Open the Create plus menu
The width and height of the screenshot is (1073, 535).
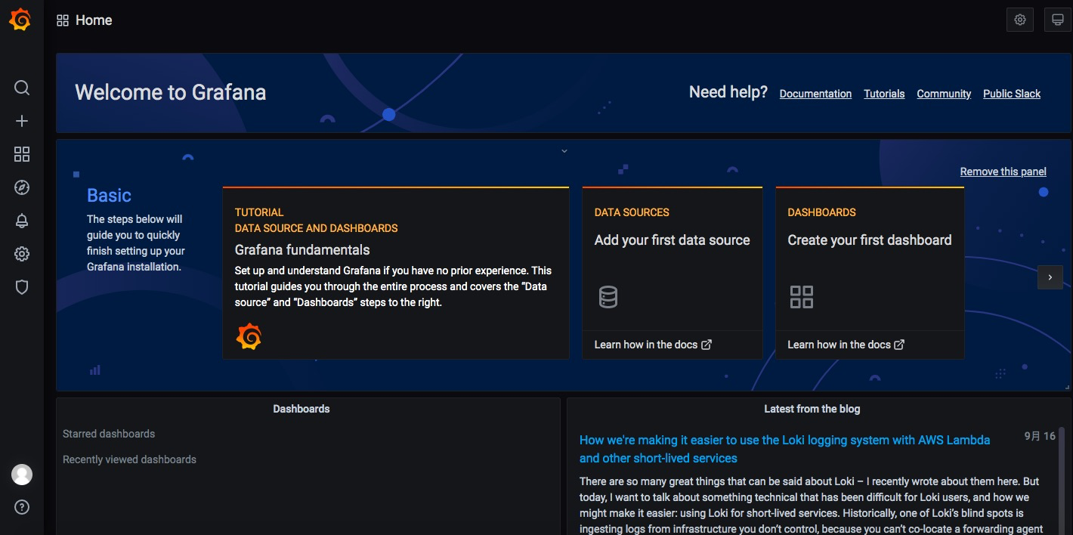pyautogui.click(x=22, y=121)
